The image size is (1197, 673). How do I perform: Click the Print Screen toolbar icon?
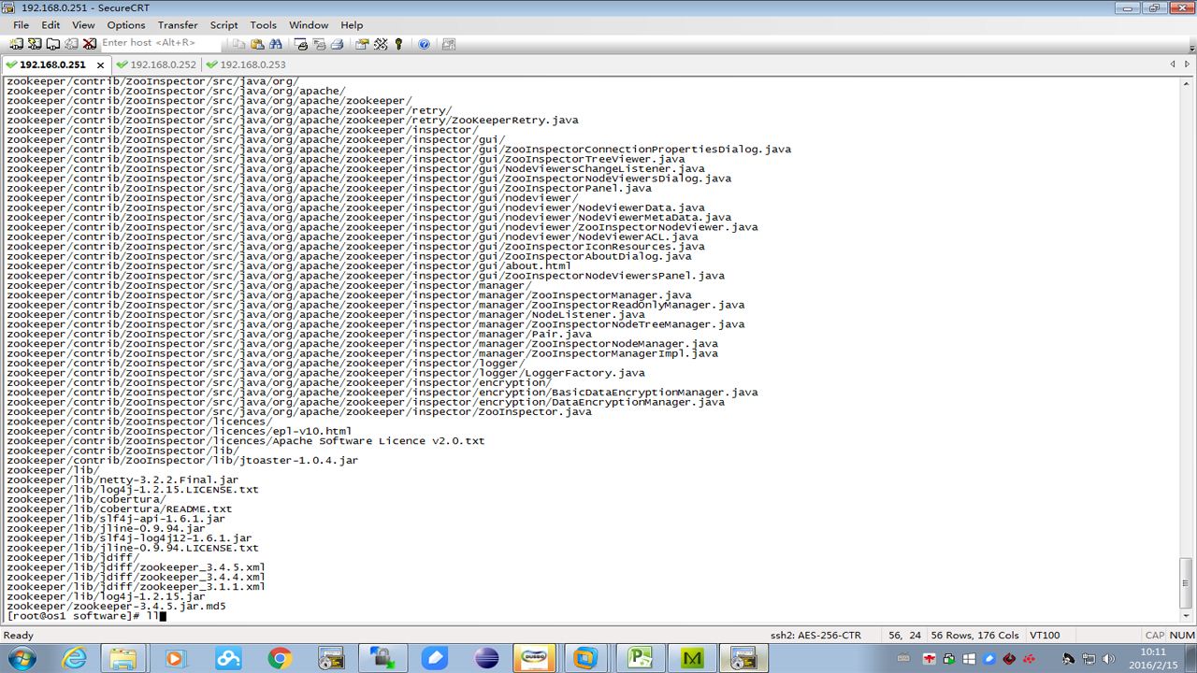[301, 44]
